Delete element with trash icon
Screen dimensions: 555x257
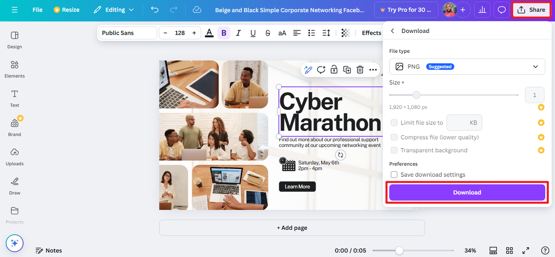point(360,70)
